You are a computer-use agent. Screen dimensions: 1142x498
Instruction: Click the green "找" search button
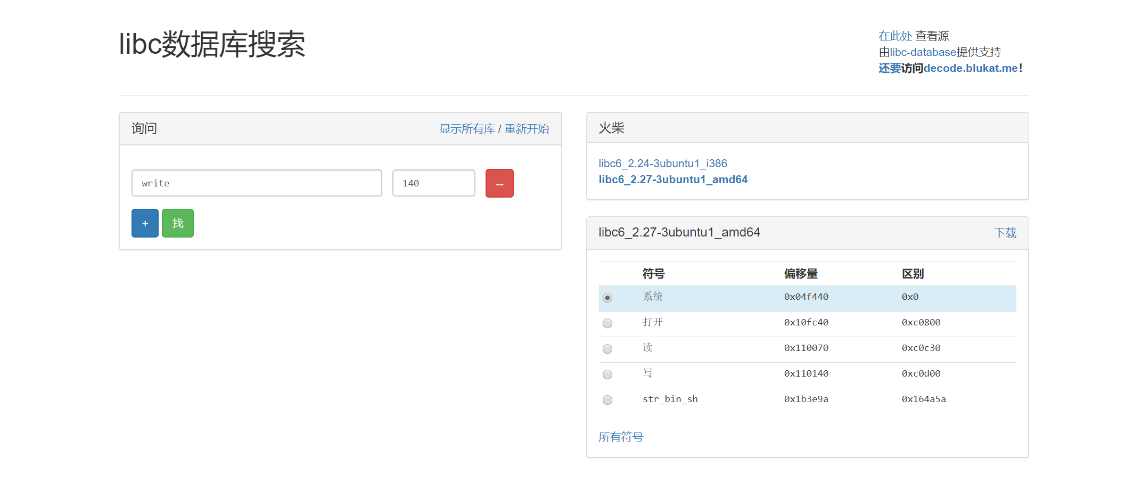[x=177, y=223]
